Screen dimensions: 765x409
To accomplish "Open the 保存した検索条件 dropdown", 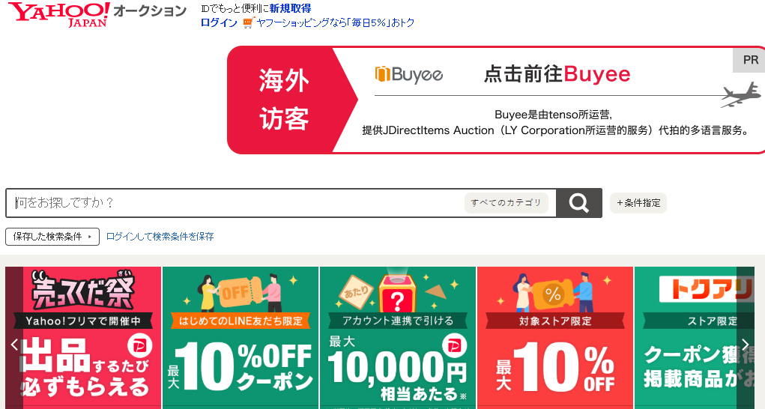I will [52, 237].
